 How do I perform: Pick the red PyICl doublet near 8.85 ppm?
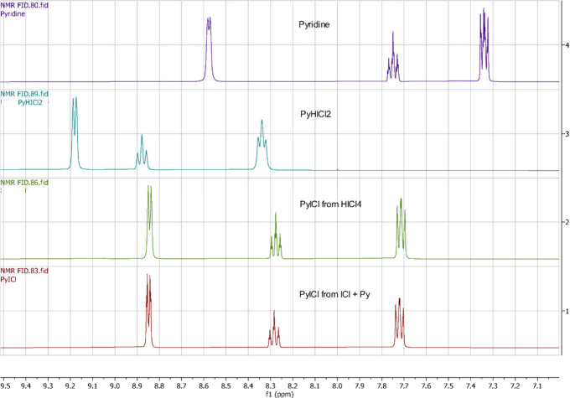tap(148, 310)
